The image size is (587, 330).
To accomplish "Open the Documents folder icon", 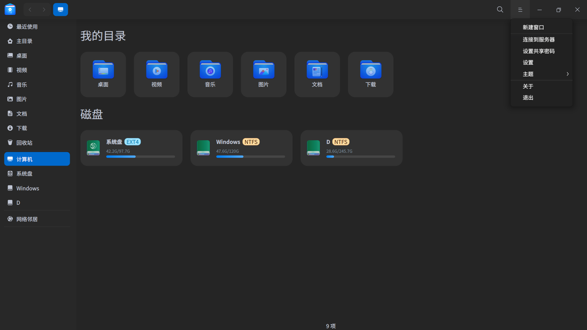I will click(317, 70).
